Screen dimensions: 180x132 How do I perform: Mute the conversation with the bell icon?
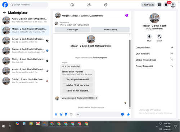(x=149, y=37)
